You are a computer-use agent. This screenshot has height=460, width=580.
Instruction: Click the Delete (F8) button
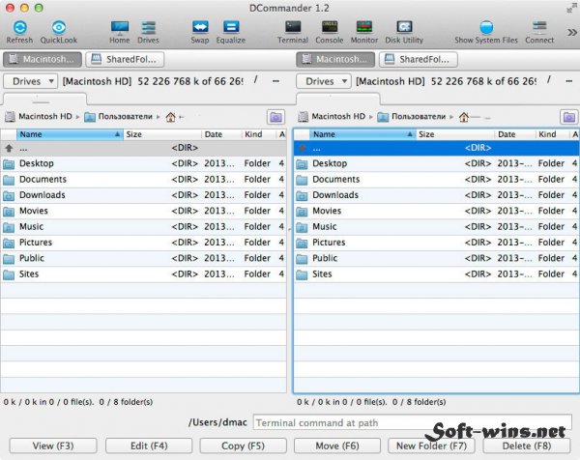click(527, 446)
